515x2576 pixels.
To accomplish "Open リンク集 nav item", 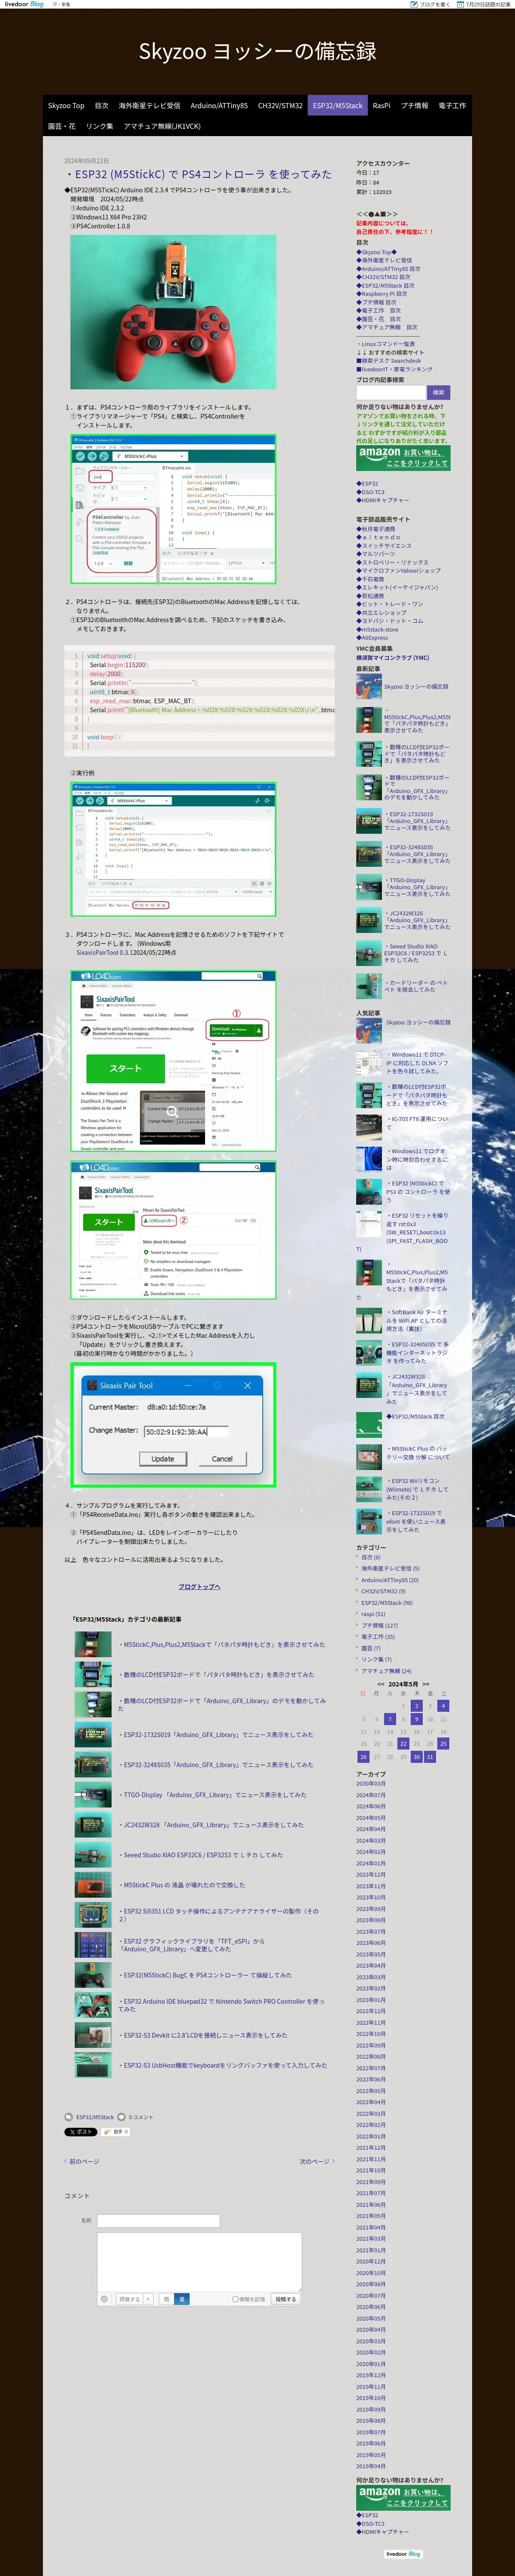I will (x=99, y=126).
